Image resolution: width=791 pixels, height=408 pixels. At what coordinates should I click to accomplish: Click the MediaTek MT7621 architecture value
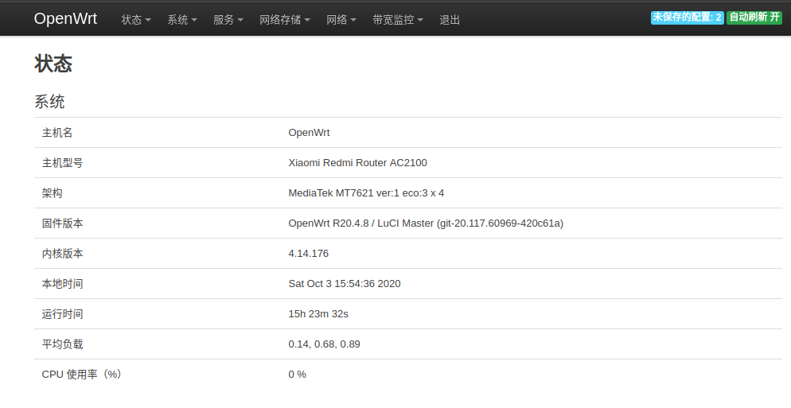(366, 193)
